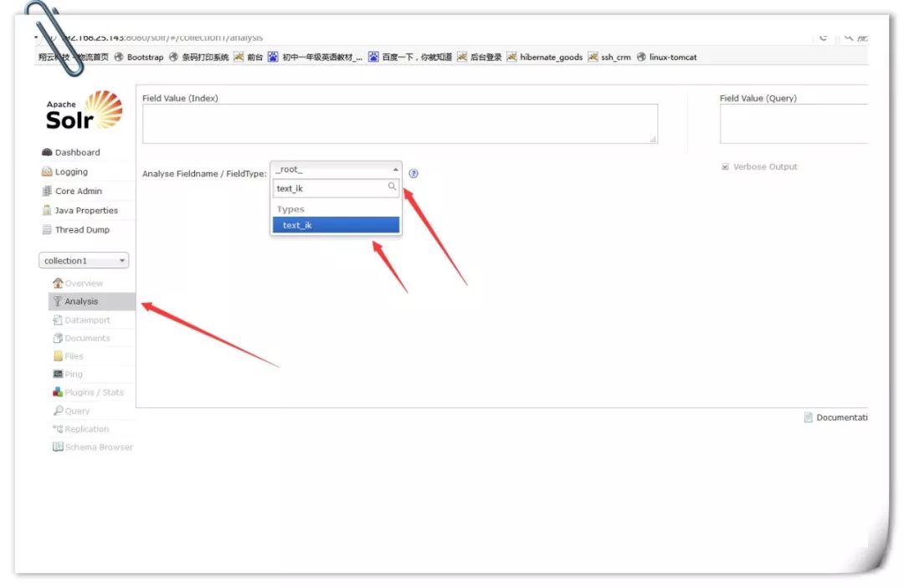
Task: Click the search magnifier in dropdown filter
Action: click(x=392, y=187)
